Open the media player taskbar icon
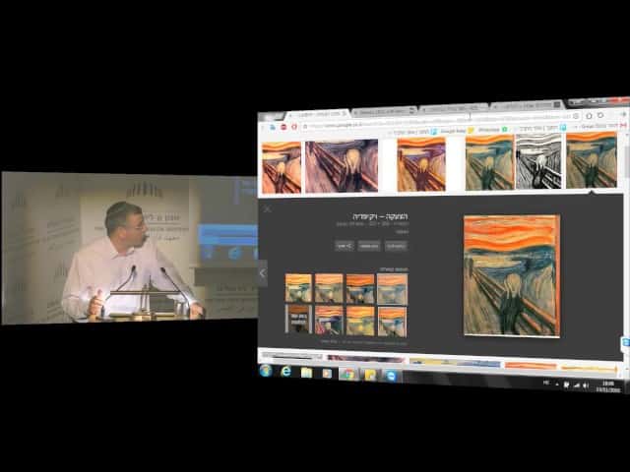 pyautogui.click(x=327, y=374)
